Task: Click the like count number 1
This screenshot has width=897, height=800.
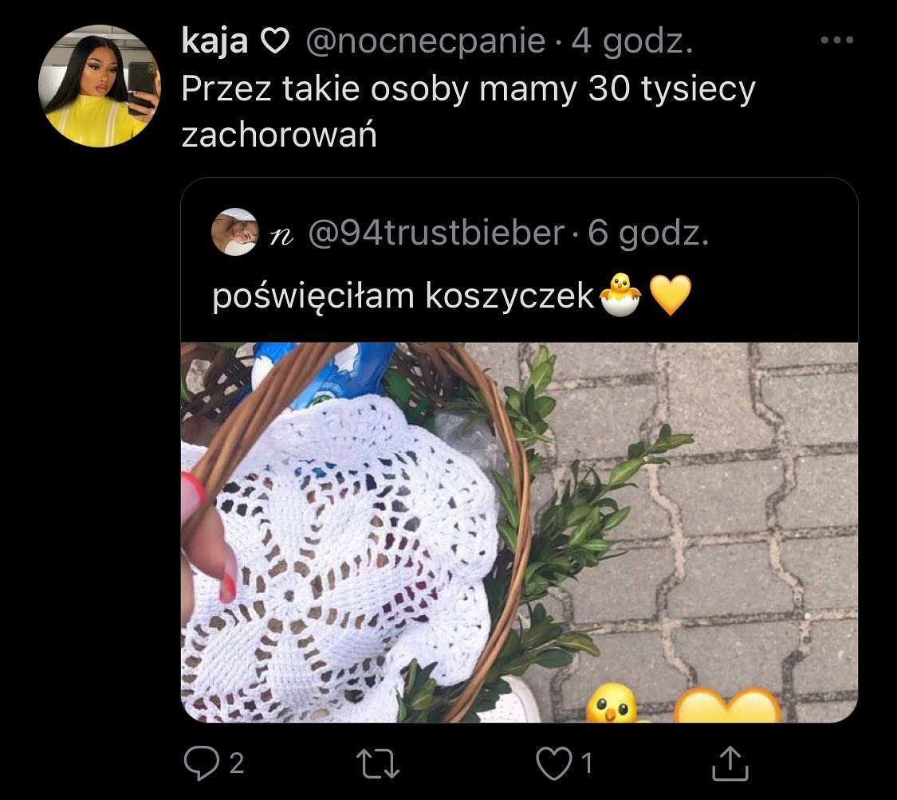Action: [x=586, y=763]
